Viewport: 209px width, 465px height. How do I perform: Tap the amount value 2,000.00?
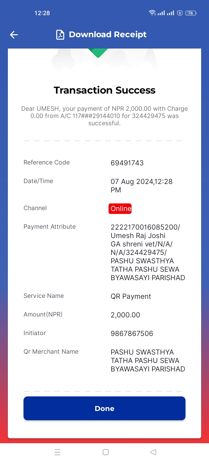click(125, 315)
